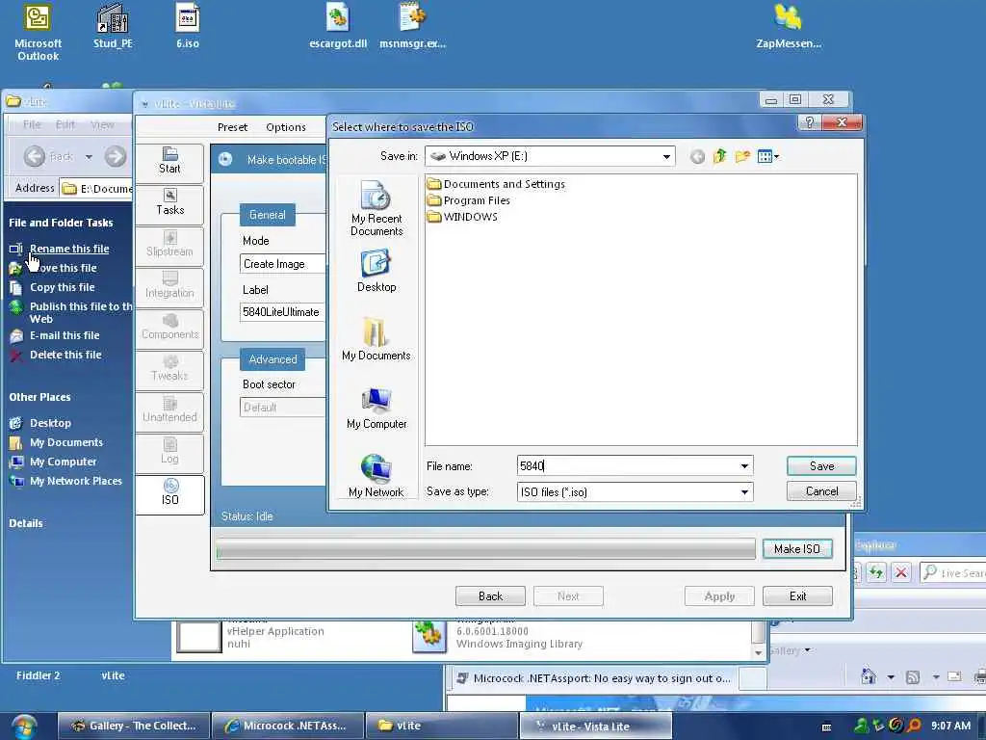This screenshot has width=986, height=740.
Task: Select msnmsgr.exe desktop file
Action: pos(412,26)
